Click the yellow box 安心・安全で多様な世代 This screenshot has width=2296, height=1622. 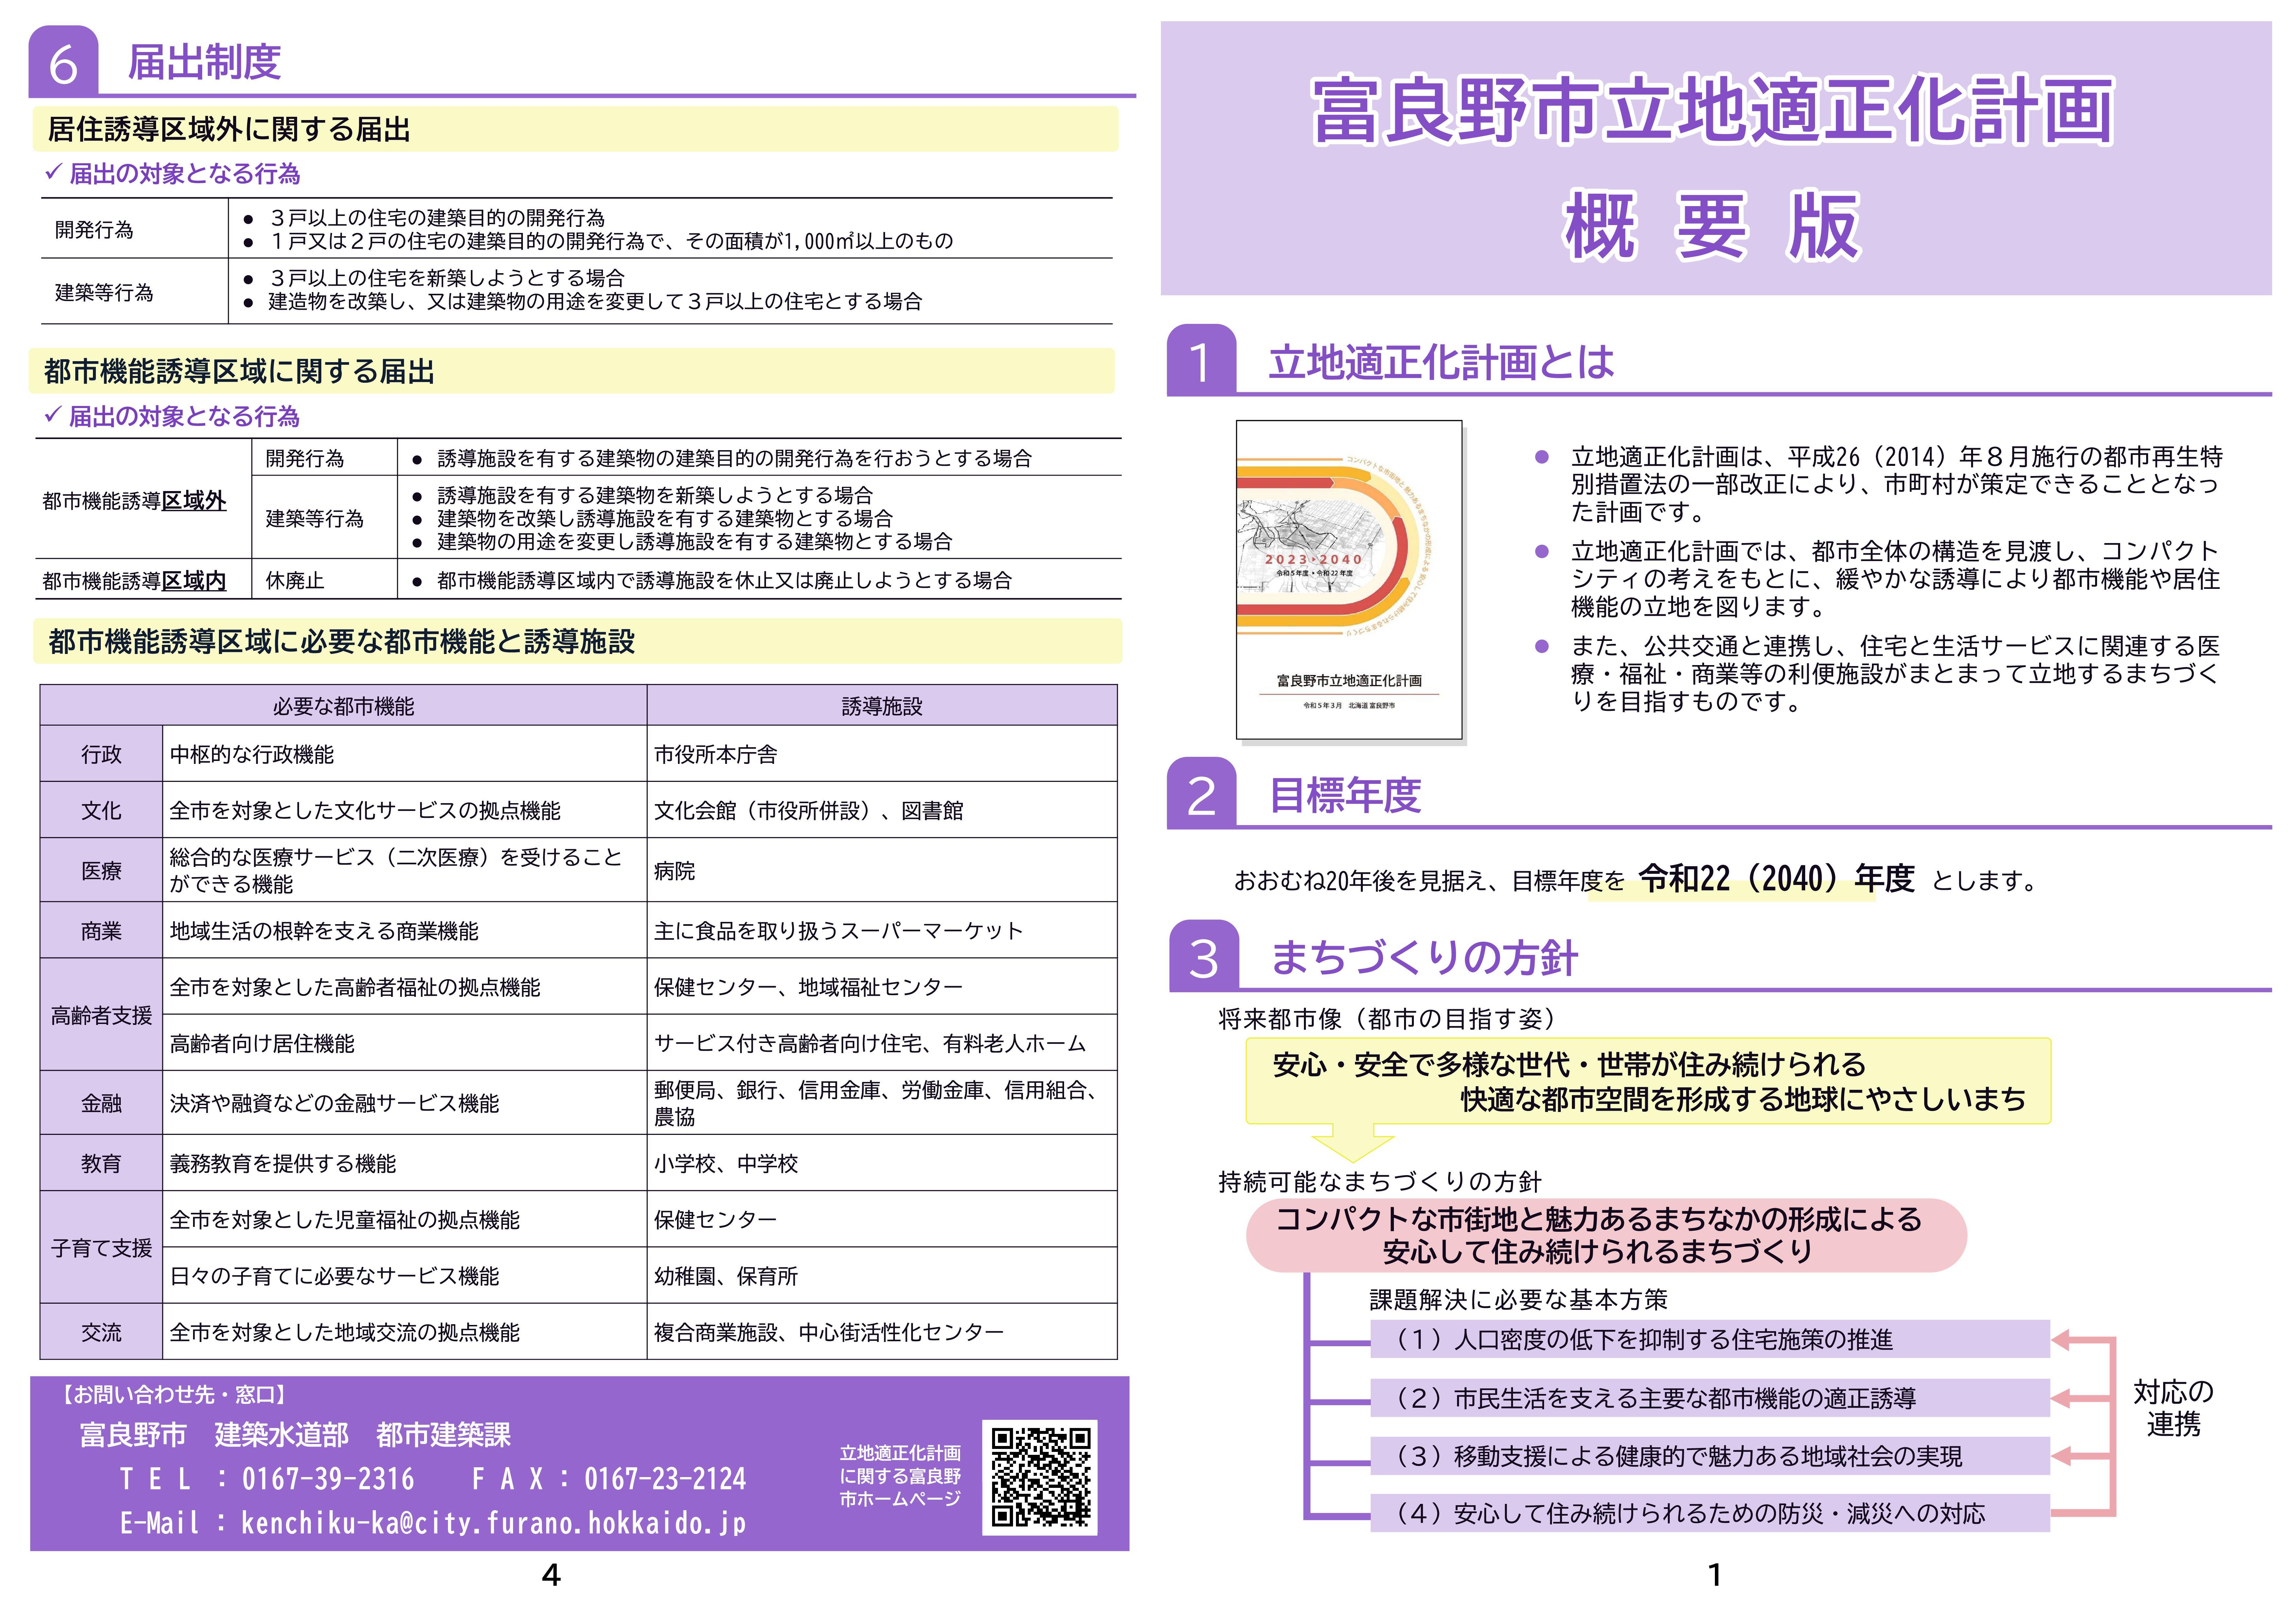point(1648,1081)
